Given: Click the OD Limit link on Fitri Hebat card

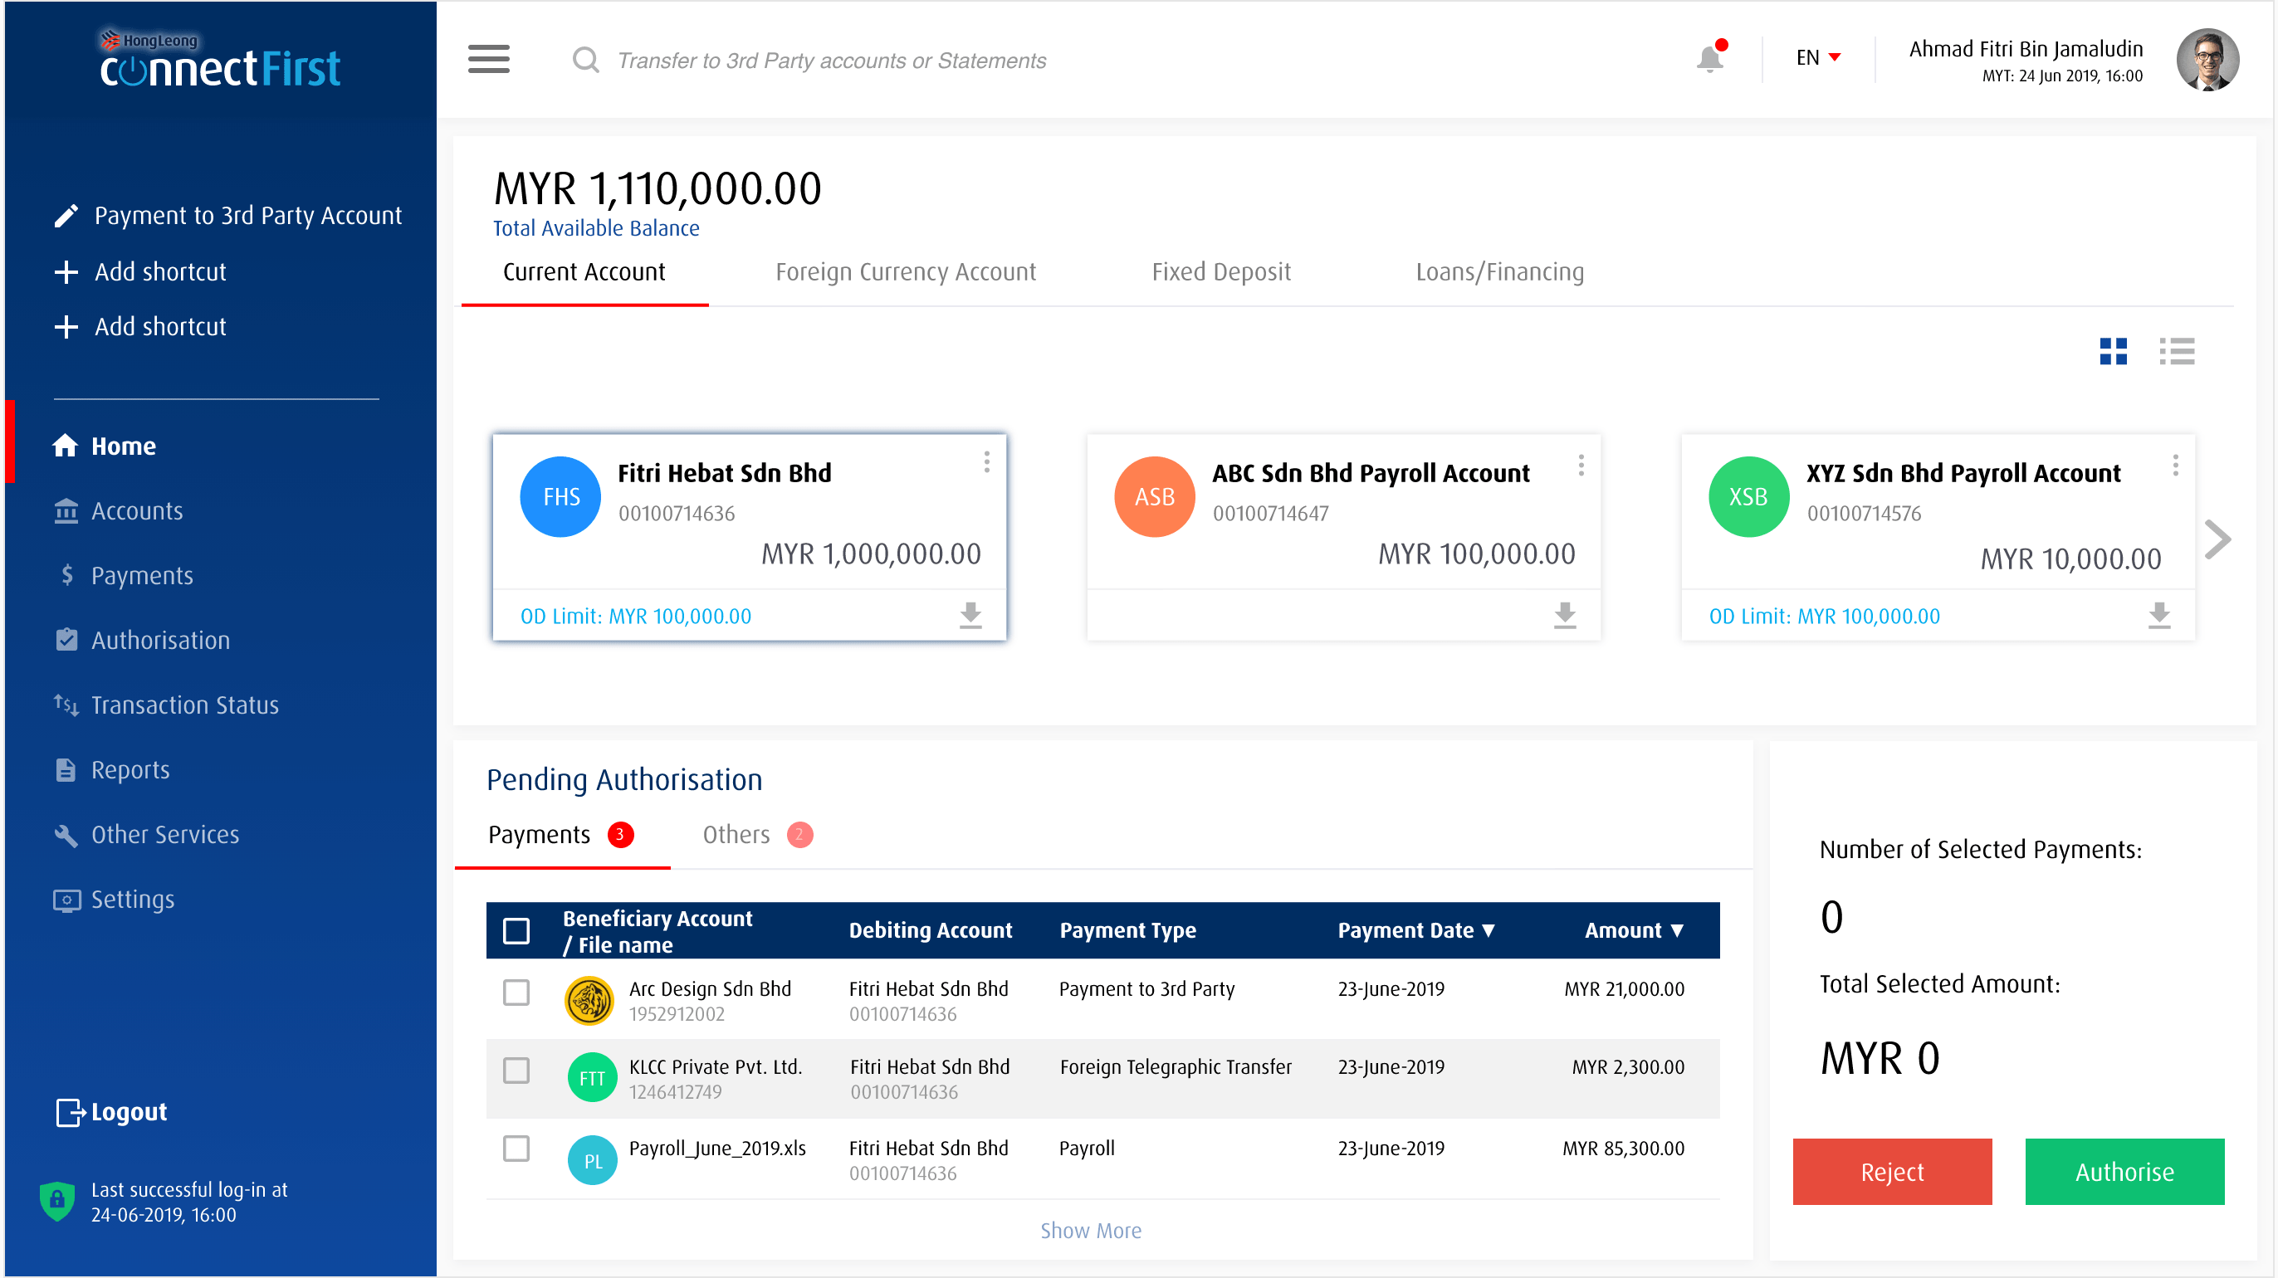Looking at the screenshot, I should (x=635, y=616).
